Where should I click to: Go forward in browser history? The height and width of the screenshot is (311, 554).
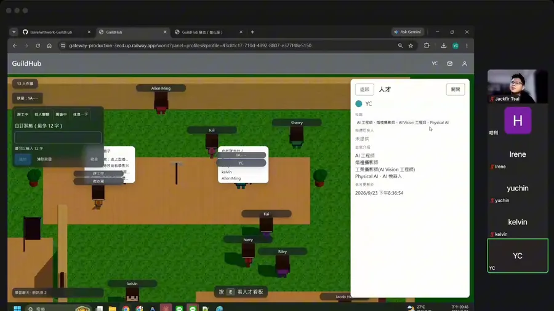point(26,45)
